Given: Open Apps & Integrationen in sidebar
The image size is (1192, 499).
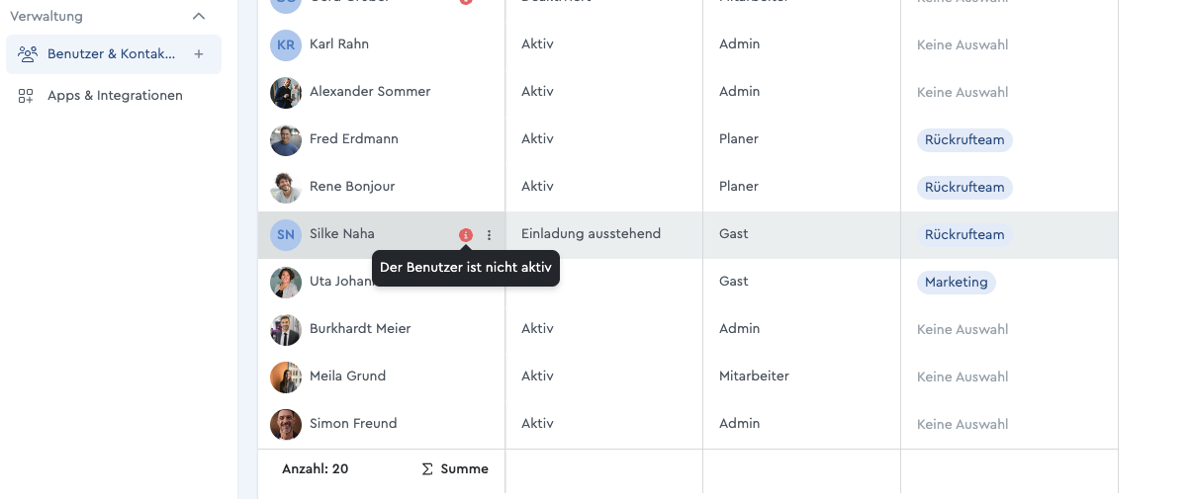Looking at the screenshot, I should coord(114,96).
